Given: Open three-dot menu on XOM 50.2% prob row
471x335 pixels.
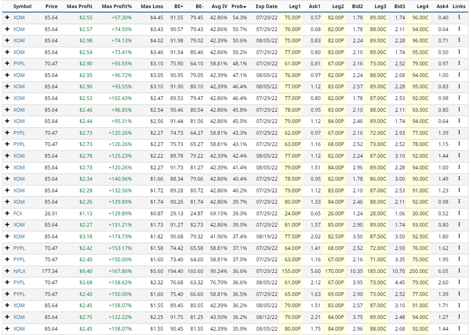Looking at the screenshot, I should [x=459, y=52].
